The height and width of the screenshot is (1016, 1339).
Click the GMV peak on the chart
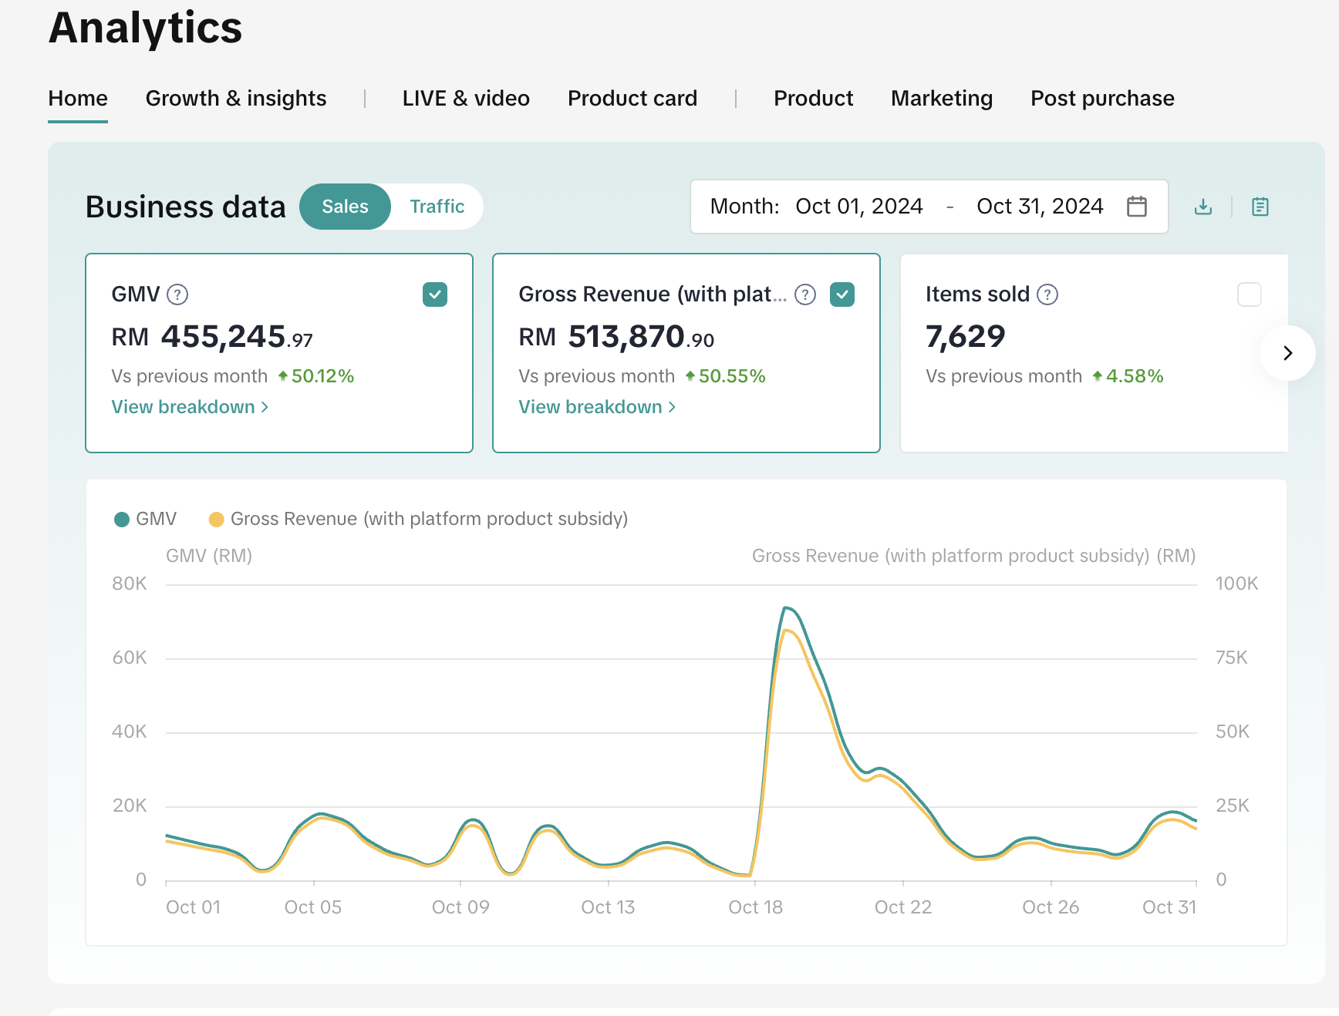point(785,608)
